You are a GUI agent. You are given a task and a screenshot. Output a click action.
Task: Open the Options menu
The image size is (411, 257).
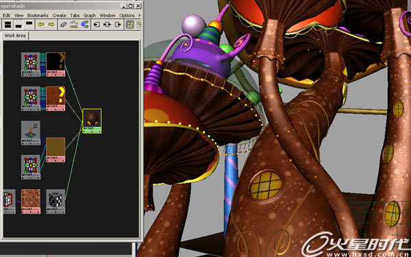tap(127, 16)
